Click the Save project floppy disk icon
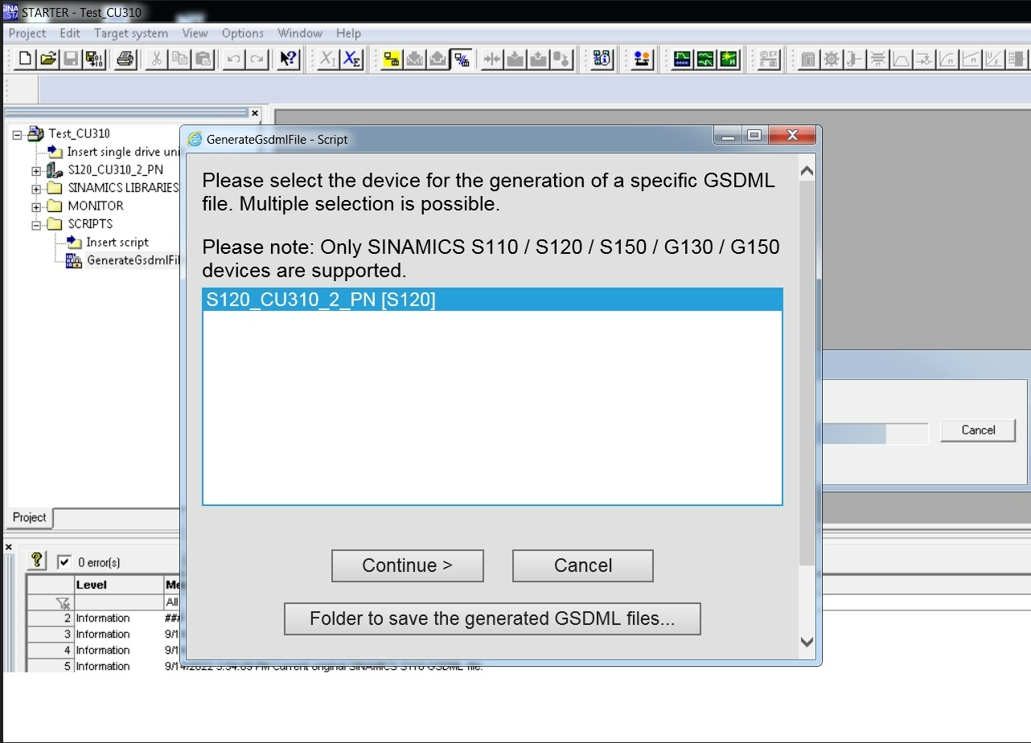Image resolution: width=1031 pixels, height=743 pixels. click(x=71, y=59)
